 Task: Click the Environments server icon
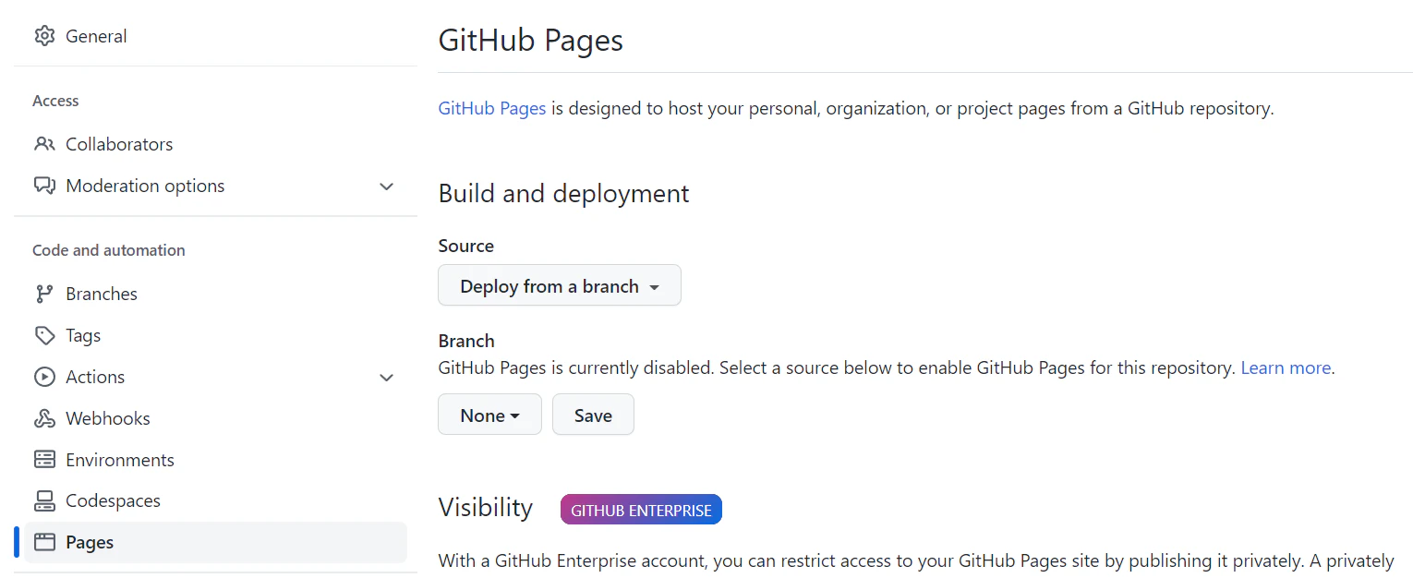tap(44, 460)
